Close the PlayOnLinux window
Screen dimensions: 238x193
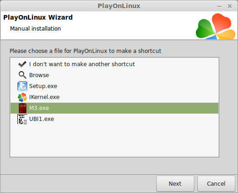point(230,6)
